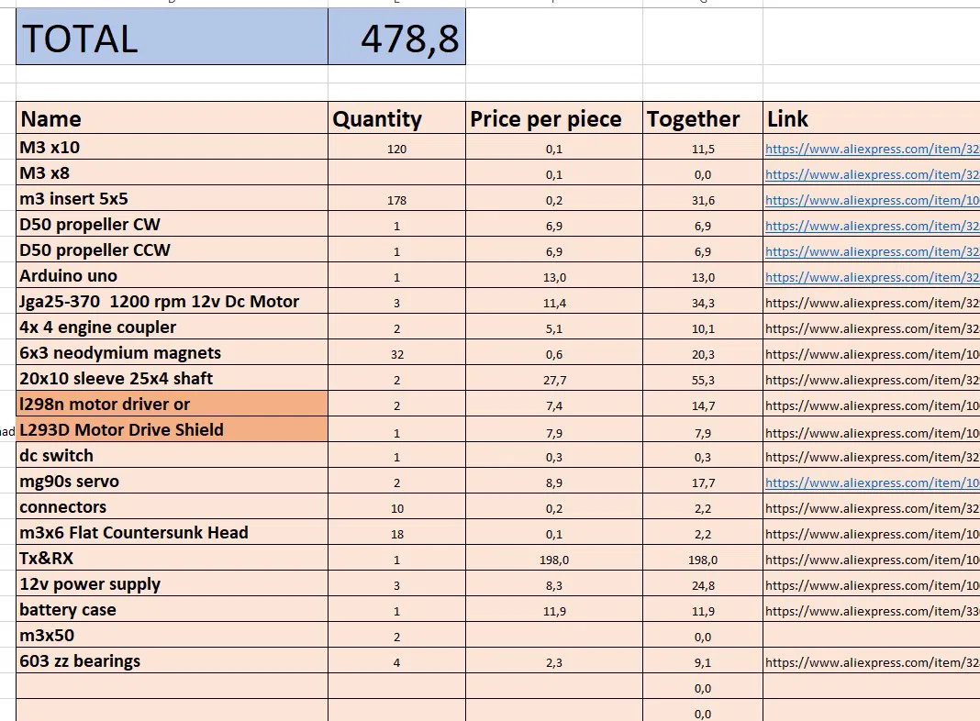This screenshot has height=721, width=980.
Task: Open the Arduino uno AliExpress link
Action: (871, 277)
